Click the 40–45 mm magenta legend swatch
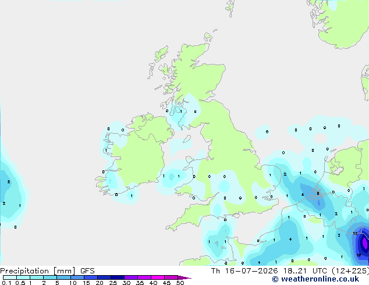The image size is (369, 285). point(158,277)
